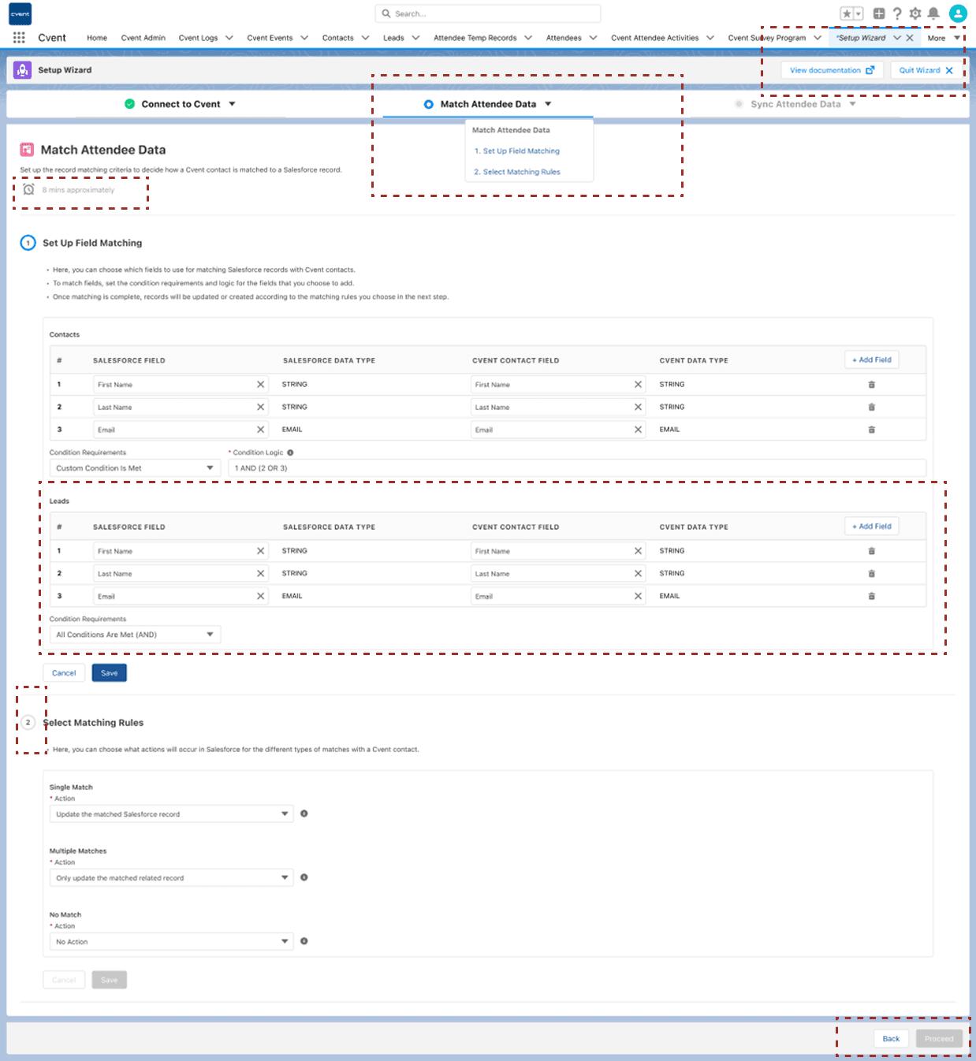Add Field to Contacts table
This screenshot has height=1061, width=976.
click(871, 360)
